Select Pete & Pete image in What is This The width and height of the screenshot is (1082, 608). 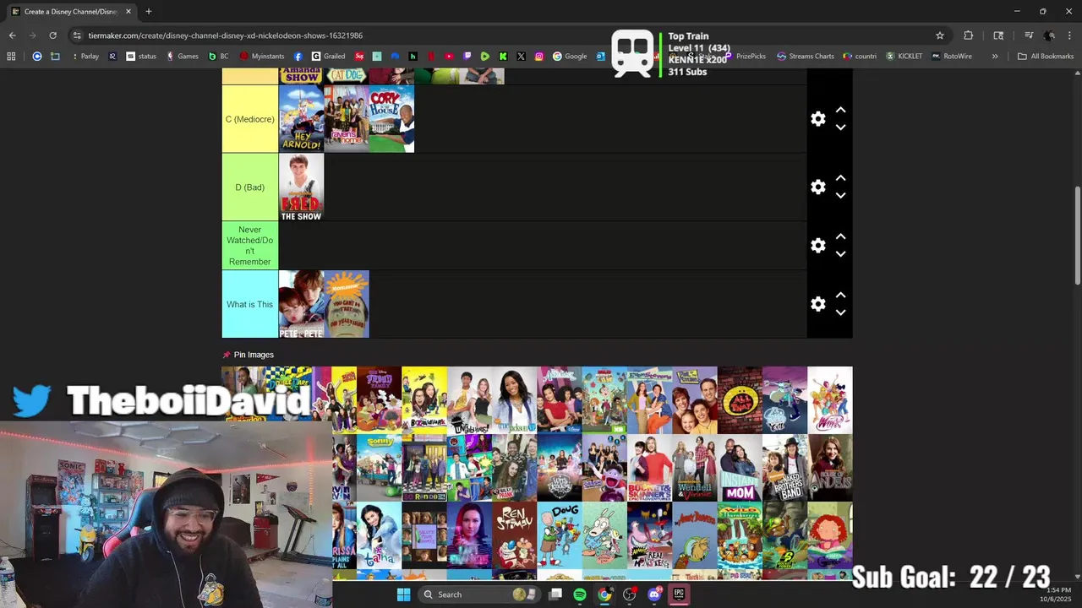301,304
